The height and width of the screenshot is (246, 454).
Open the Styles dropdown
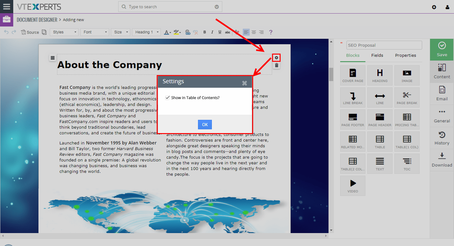64,32
